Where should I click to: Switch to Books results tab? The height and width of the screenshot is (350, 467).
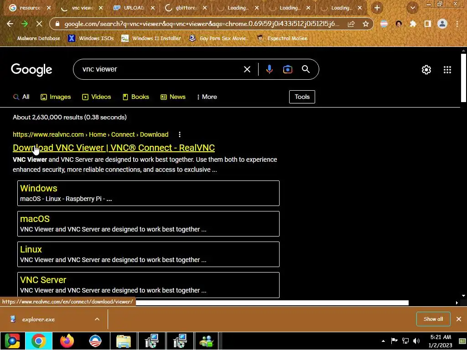(x=136, y=97)
